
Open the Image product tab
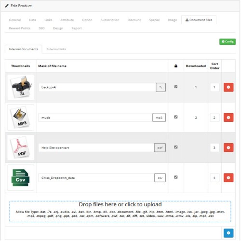(172, 20)
